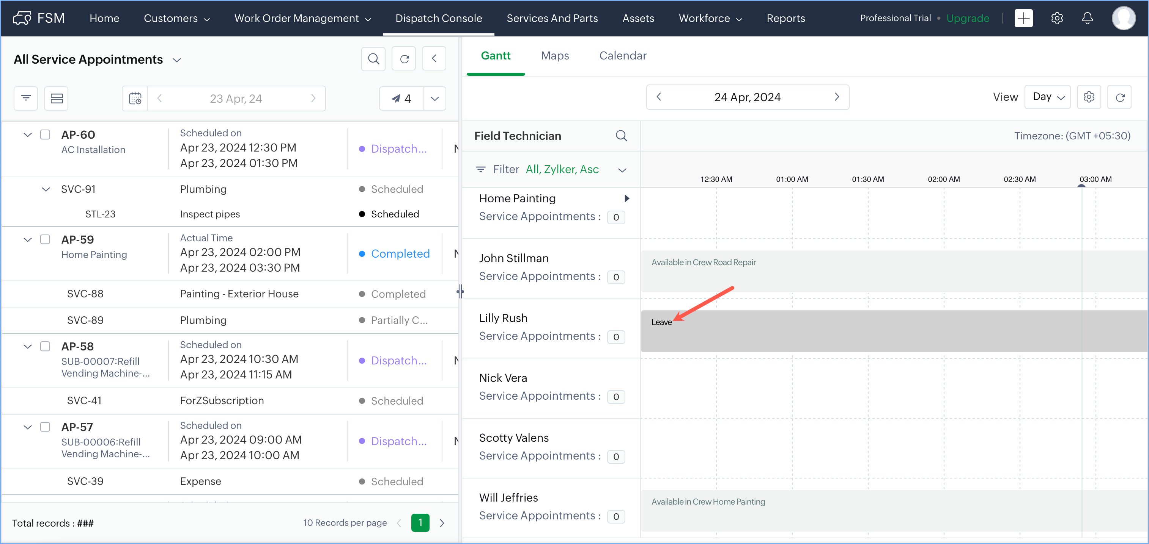This screenshot has height=544, width=1149.
Task: Open Gantt settings gear icon
Action: (1088, 97)
